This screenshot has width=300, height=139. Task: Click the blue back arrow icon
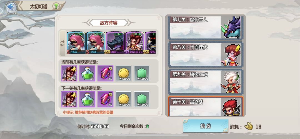point(11,7)
